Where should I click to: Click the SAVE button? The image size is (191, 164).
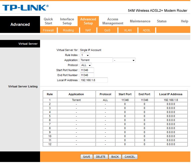pyautogui.click(x=86, y=157)
